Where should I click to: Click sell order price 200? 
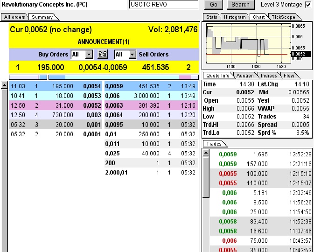(x=110, y=163)
